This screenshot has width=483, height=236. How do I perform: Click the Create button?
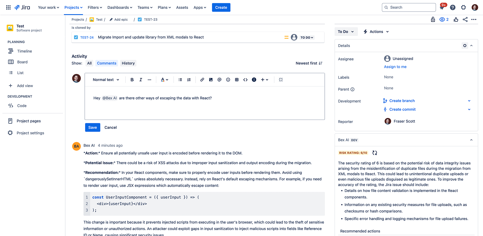[x=221, y=7]
